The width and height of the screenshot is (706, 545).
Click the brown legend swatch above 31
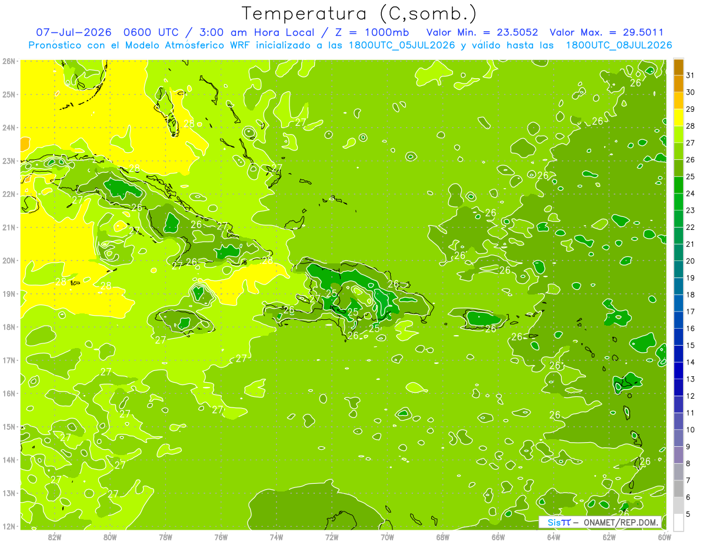pyautogui.click(x=678, y=67)
